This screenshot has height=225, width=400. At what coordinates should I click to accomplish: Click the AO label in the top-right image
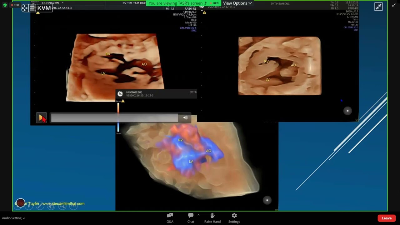tap(293, 65)
